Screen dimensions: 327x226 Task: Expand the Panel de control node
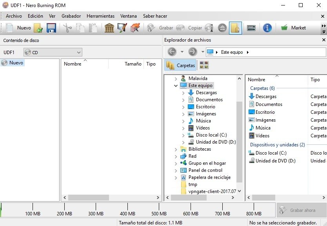point(176,171)
